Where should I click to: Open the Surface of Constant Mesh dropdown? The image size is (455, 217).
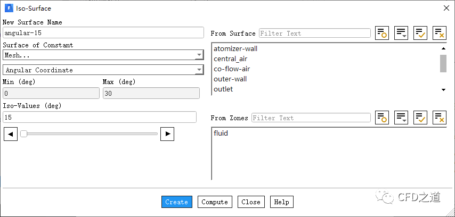[103, 55]
